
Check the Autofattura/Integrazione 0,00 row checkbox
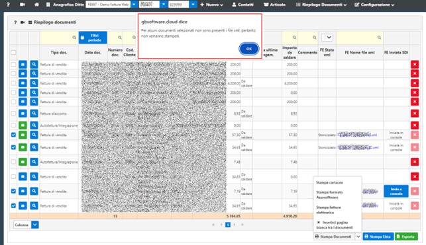(13, 125)
